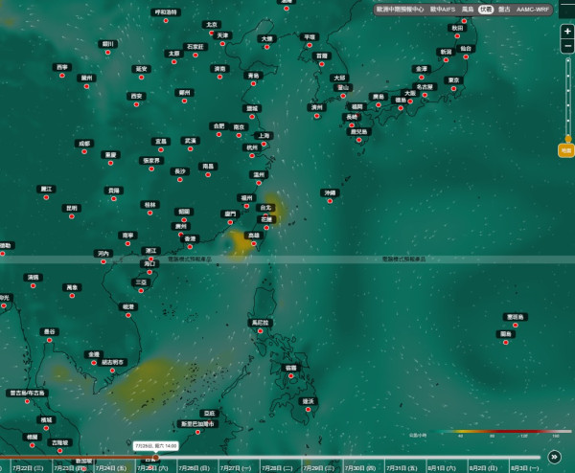Select the 上海 red marker
This screenshot has width=575, height=473.
264,144
